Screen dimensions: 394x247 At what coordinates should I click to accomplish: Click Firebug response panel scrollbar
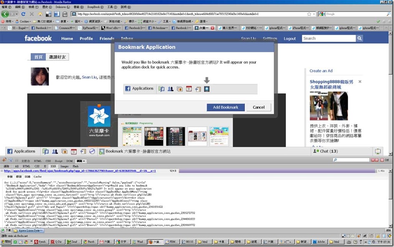(390, 199)
